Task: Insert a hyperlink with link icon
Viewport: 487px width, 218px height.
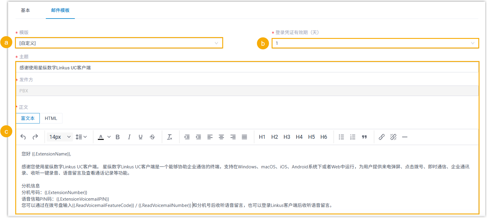Action: coord(381,137)
